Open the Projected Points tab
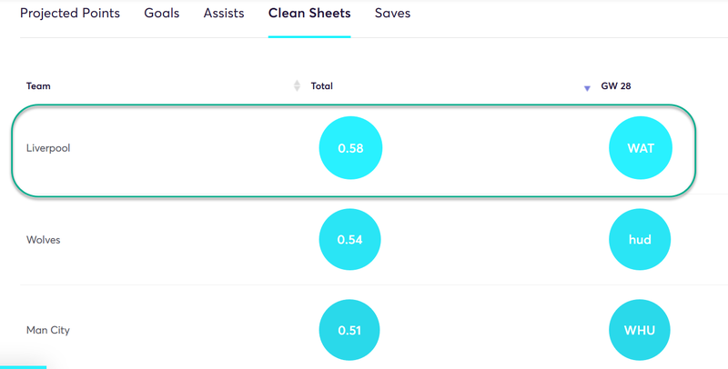This screenshot has height=369, width=728. [70, 14]
